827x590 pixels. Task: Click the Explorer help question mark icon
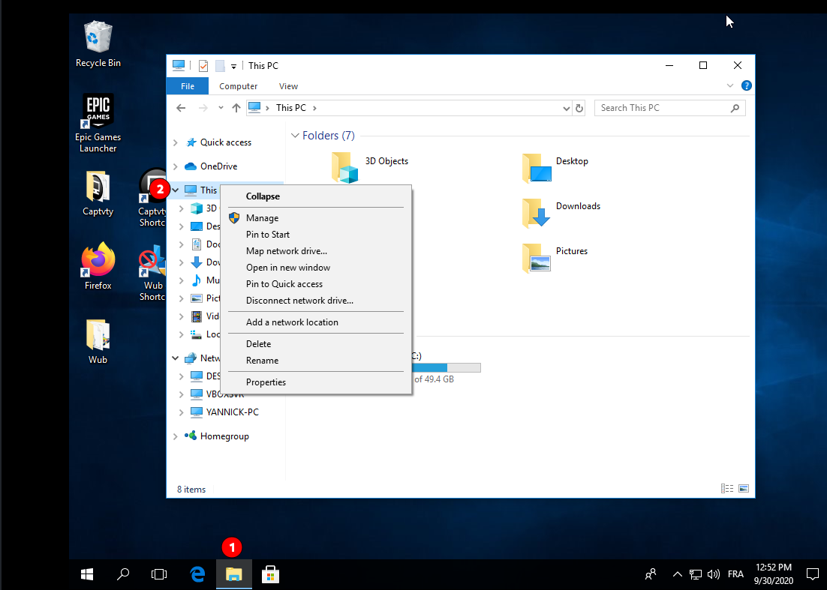[746, 86]
